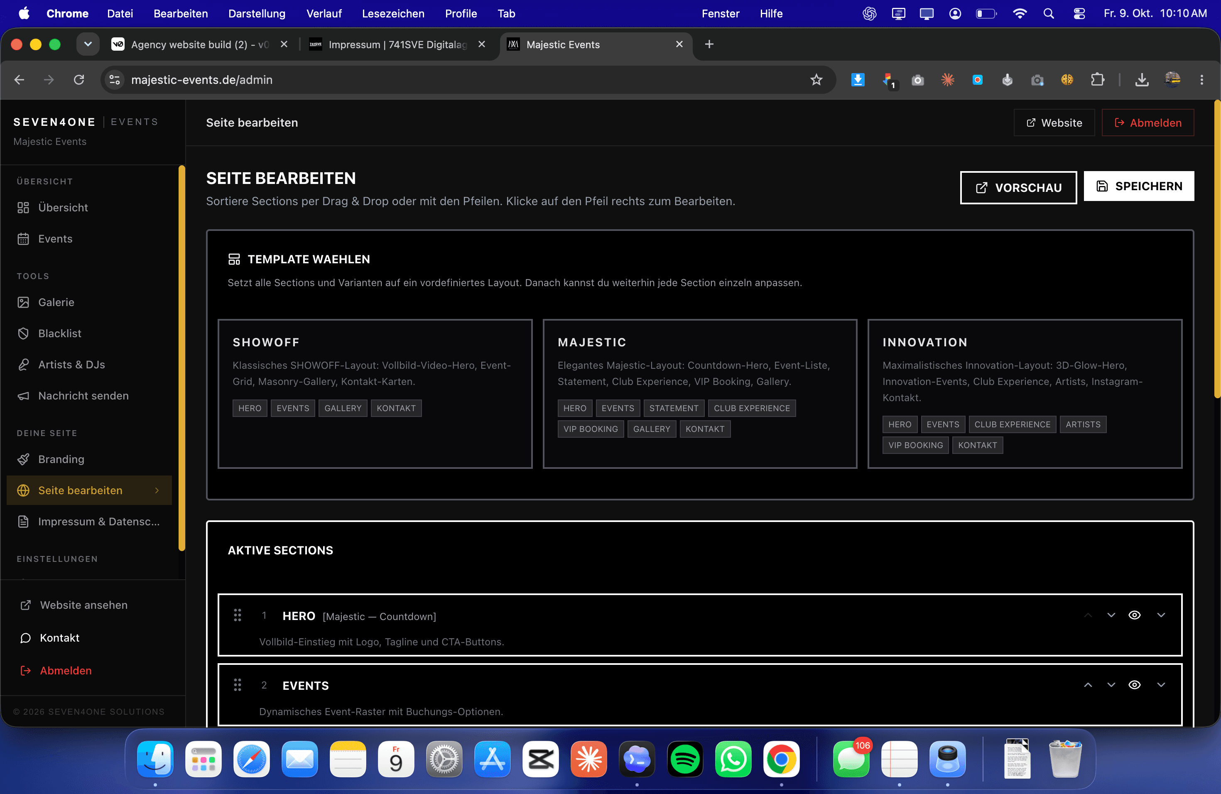Click the SEVEN4ONE Events logo

point(85,122)
